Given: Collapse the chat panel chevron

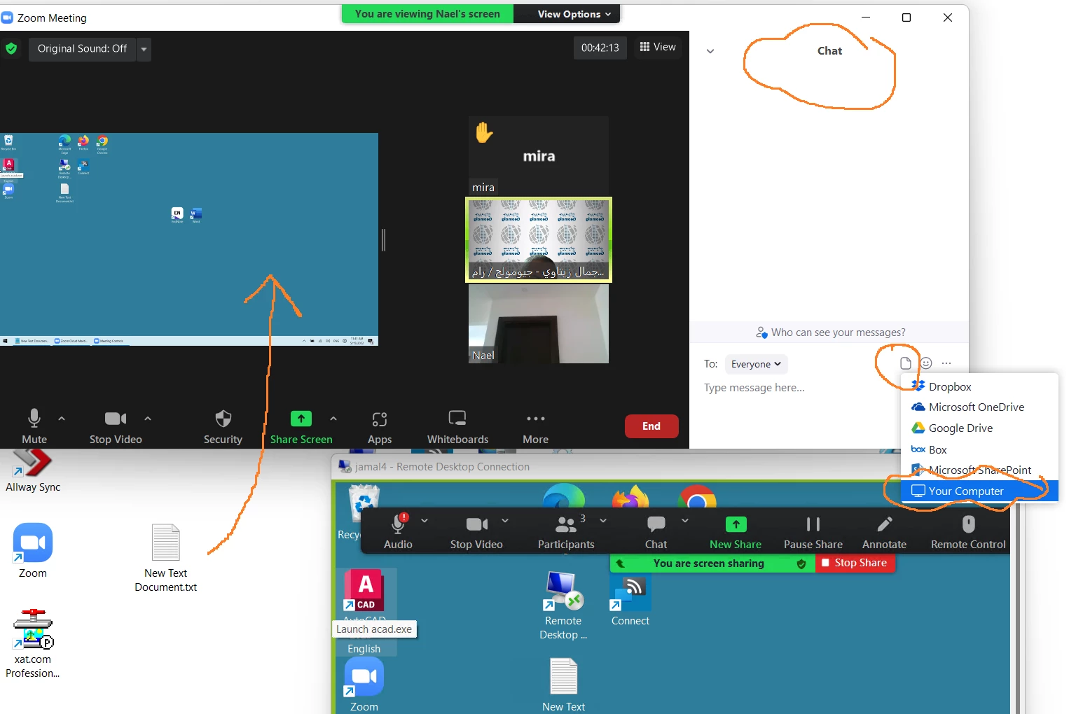Looking at the screenshot, I should [x=710, y=51].
